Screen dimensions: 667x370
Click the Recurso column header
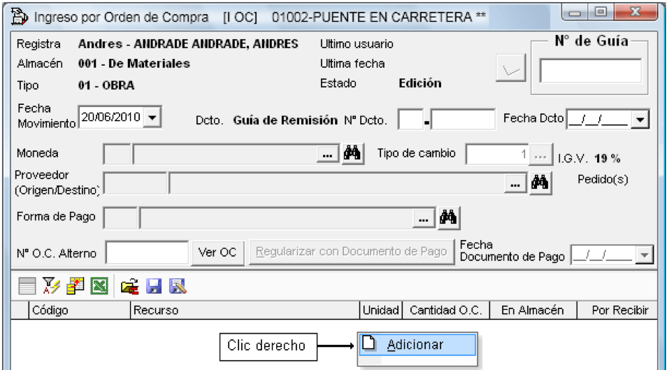point(245,311)
